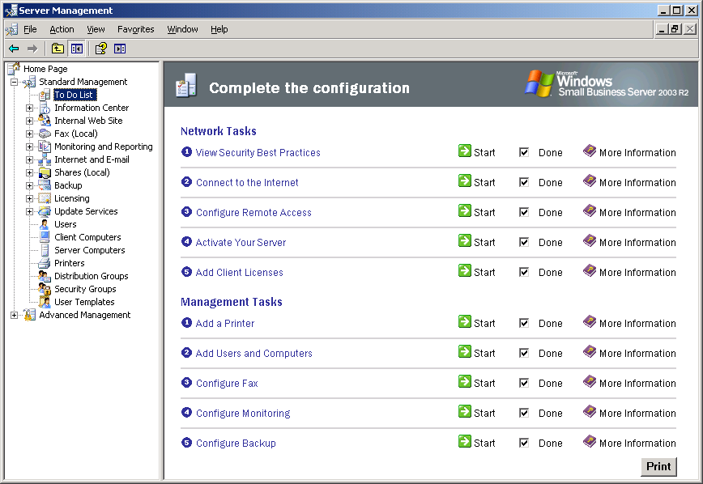Expand the Information Center tree node

pyautogui.click(x=30, y=108)
